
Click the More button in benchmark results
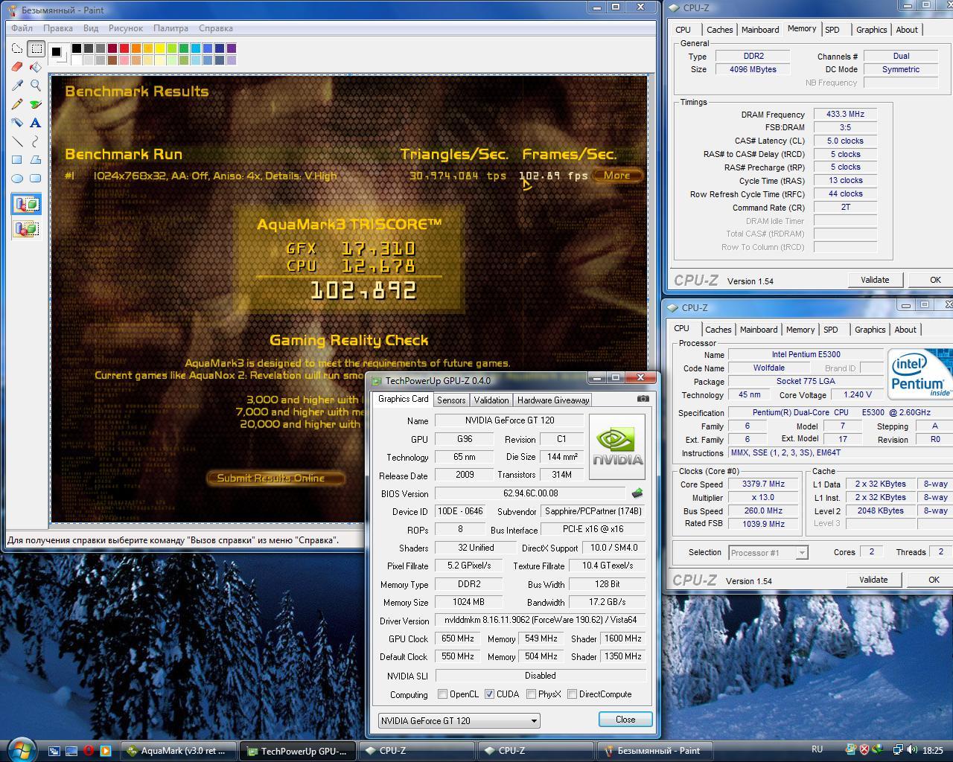click(x=616, y=176)
